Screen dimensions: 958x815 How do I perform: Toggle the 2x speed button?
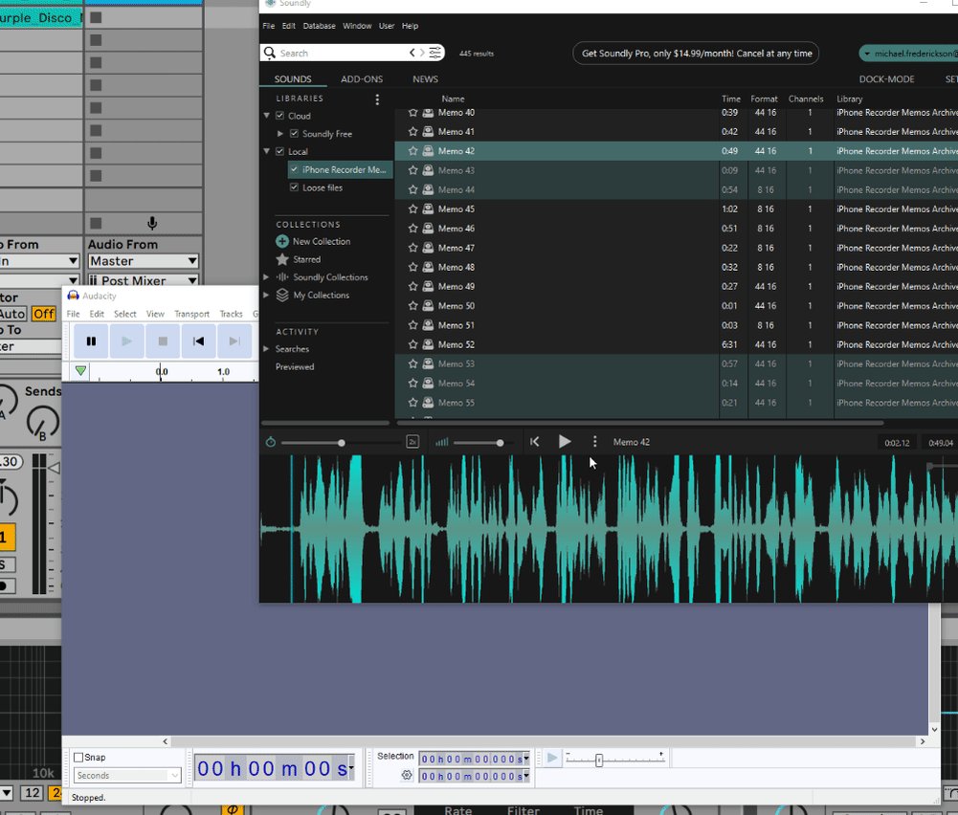pos(413,441)
